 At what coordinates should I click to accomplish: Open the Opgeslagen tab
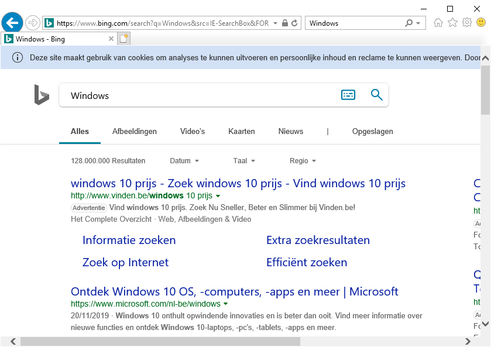[372, 132]
